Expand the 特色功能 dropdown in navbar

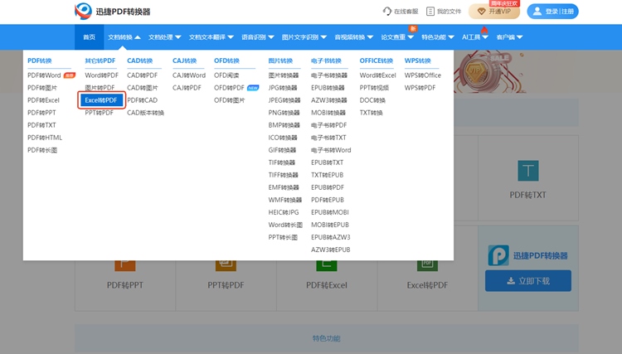coord(438,37)
